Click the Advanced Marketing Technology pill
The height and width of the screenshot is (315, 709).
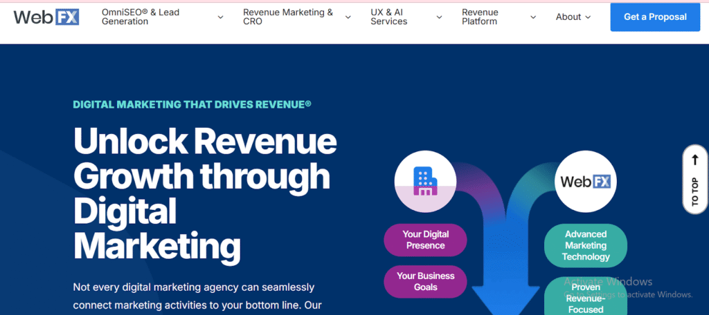[x=586, y=245]
